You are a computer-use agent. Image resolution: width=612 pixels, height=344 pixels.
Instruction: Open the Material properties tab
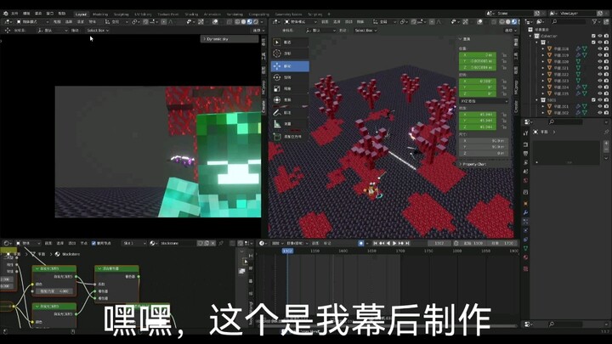pyautogui.click(x=526, y=257)
